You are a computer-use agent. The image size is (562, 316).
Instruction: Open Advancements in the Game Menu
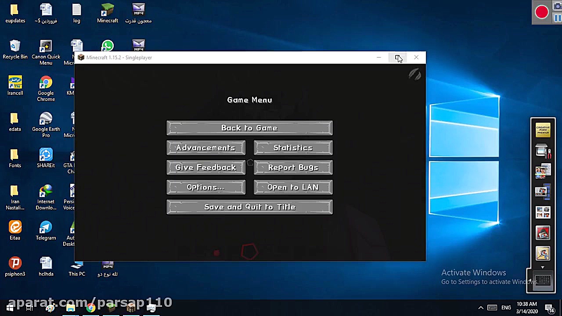(206, 148)
